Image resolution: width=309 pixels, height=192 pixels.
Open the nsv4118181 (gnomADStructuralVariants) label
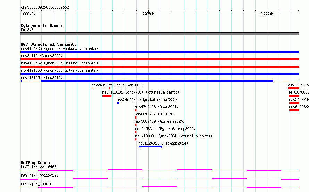[141, 92]
